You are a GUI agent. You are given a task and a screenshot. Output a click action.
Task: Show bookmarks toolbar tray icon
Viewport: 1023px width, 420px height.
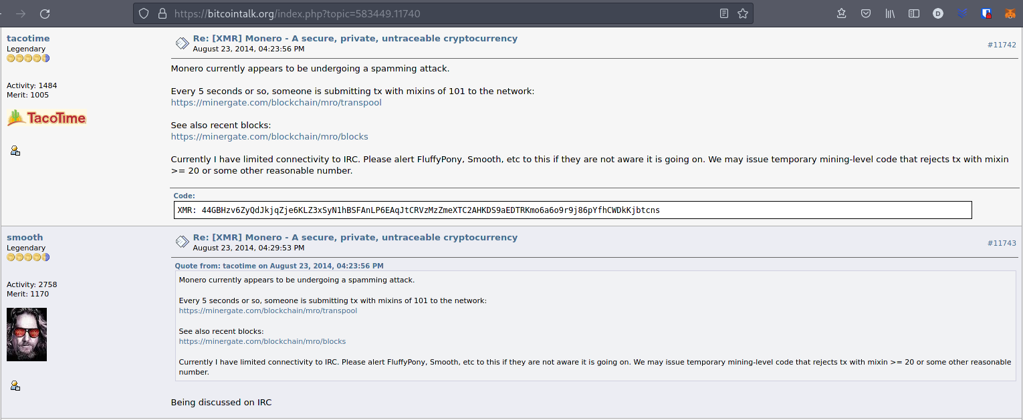click(842, 13)
